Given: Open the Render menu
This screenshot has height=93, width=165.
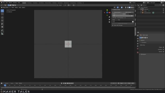Looking at the screenshot, I should (x=10, y=3).
